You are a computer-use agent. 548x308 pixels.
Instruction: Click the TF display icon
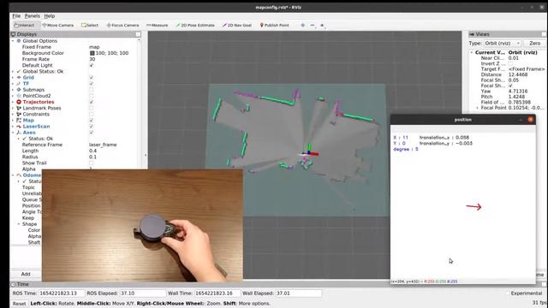click(x=19, y=84)
